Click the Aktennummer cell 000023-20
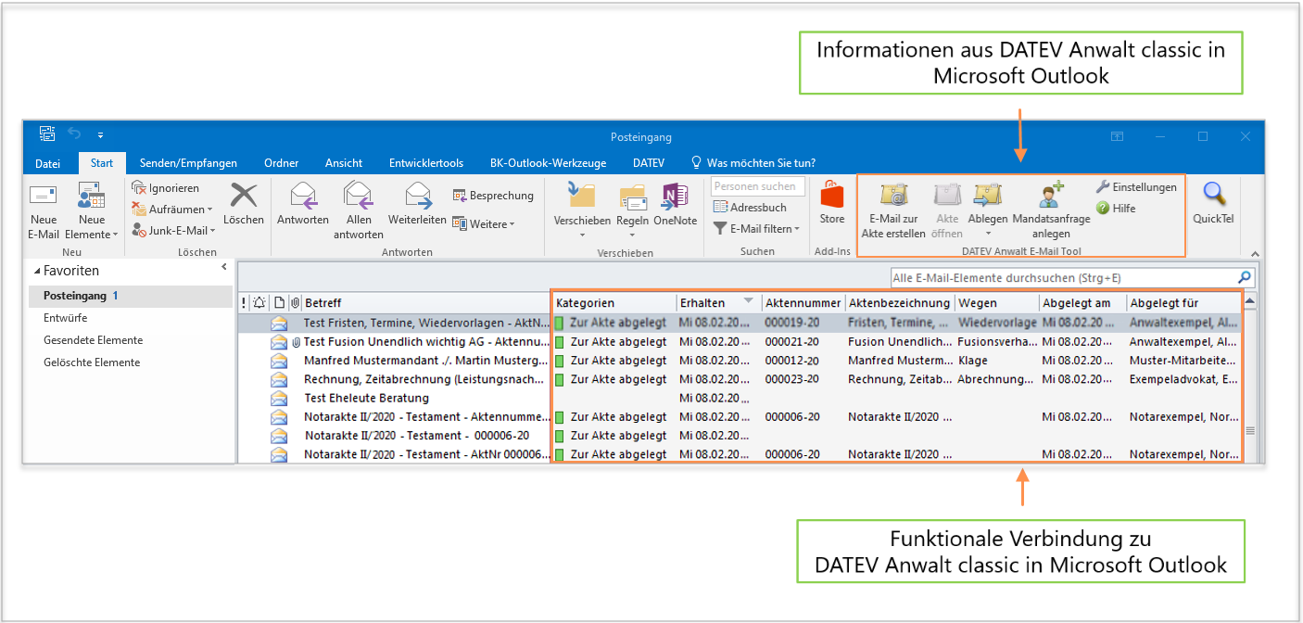 coord(792,379)
